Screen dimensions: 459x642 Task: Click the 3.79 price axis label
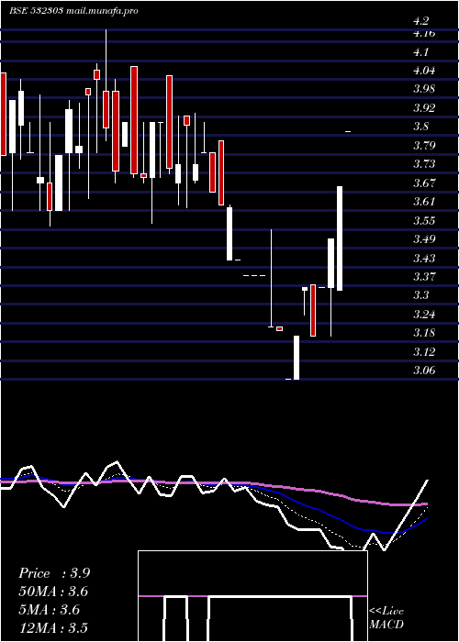coord(424,145)
